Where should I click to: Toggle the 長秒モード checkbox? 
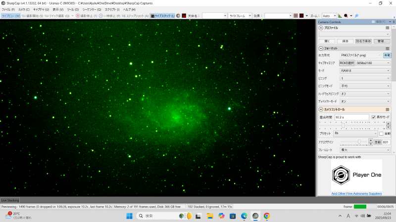374,117
